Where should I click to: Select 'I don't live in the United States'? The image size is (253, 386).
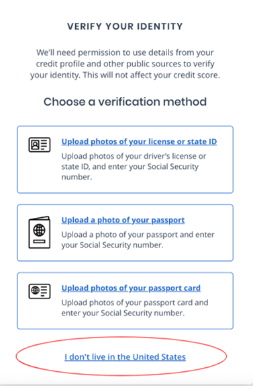(125, 357)
